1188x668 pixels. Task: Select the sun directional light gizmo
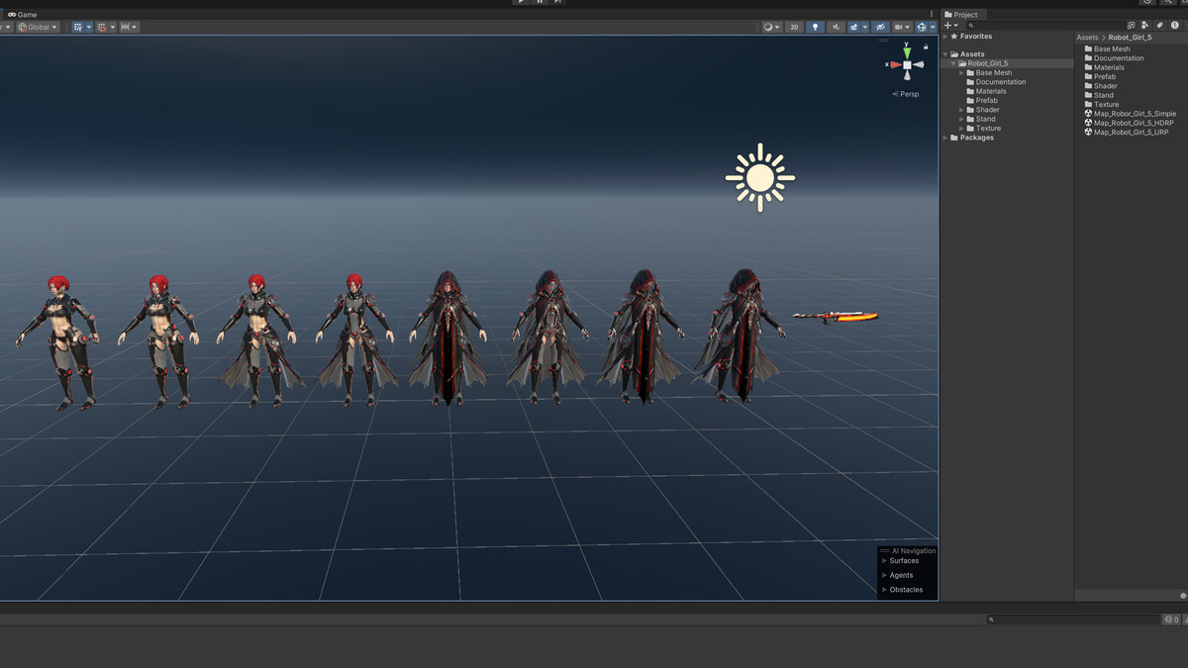click(760, 177)
